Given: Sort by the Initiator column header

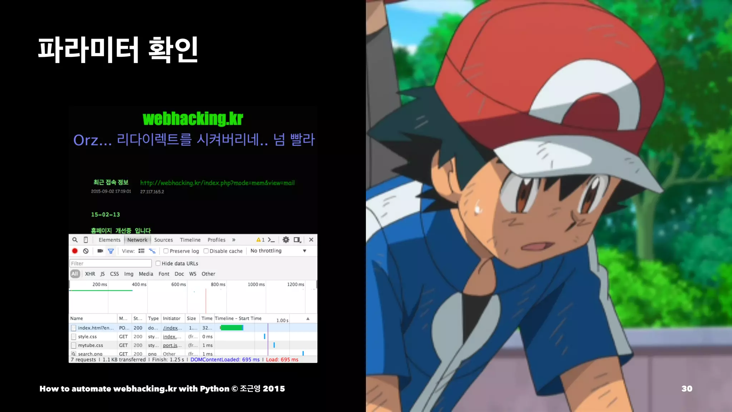Looking at the screenshot, I should [x=173, y=318].
